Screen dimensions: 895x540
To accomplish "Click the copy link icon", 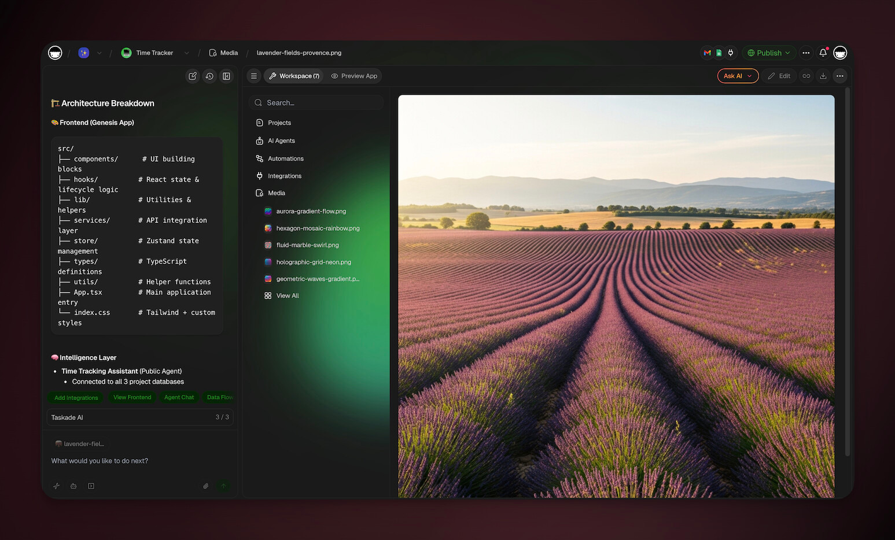I will [806, 76].
